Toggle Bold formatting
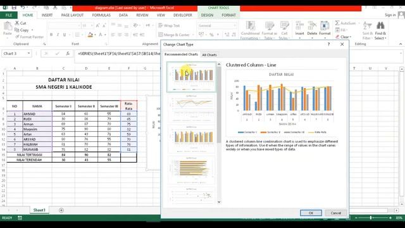405x228 pixels. (51, 35)
